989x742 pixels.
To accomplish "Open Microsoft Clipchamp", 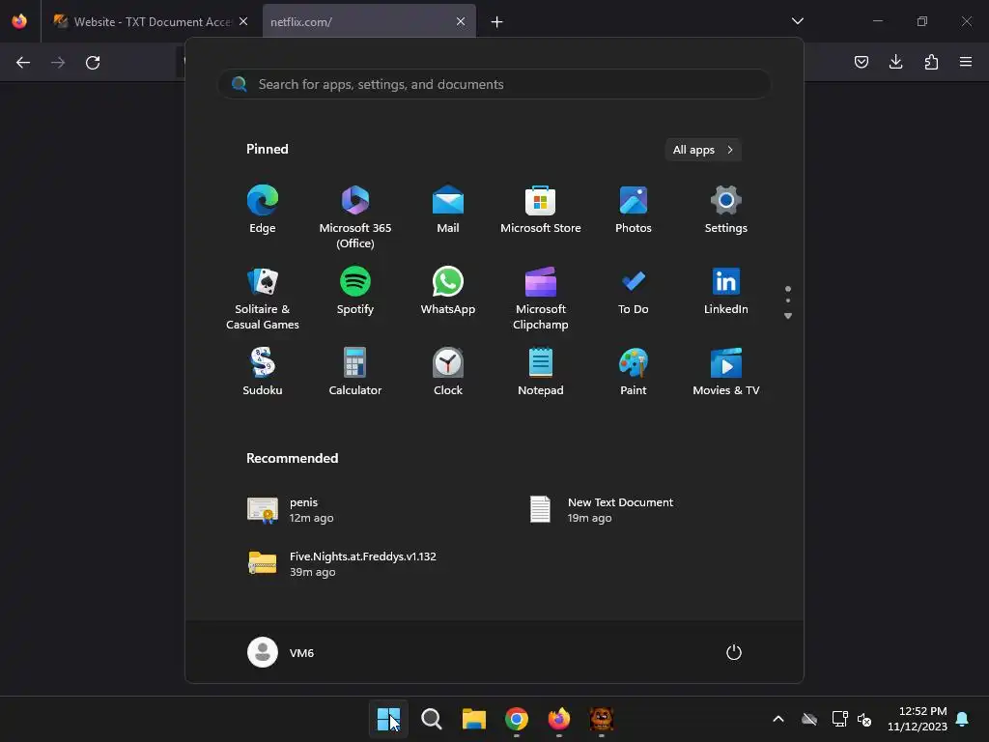I will click(541, 299).
